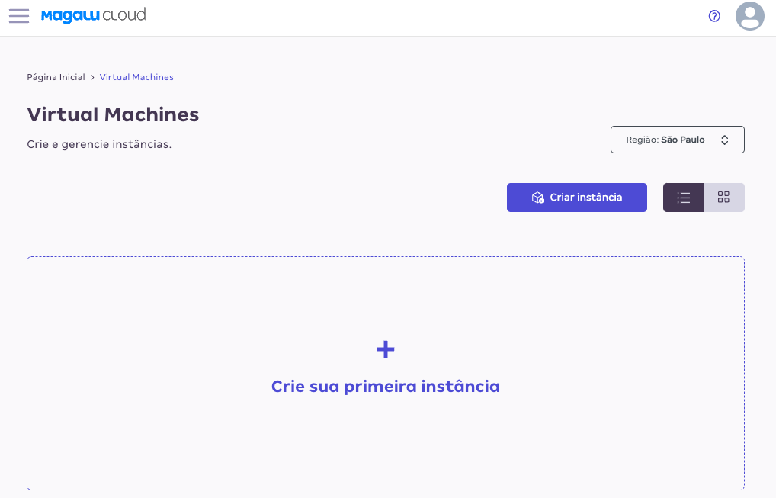Screen dimensions: 776x498
Task: Click the cube icon in Criar instância
Action: point(537,198)
